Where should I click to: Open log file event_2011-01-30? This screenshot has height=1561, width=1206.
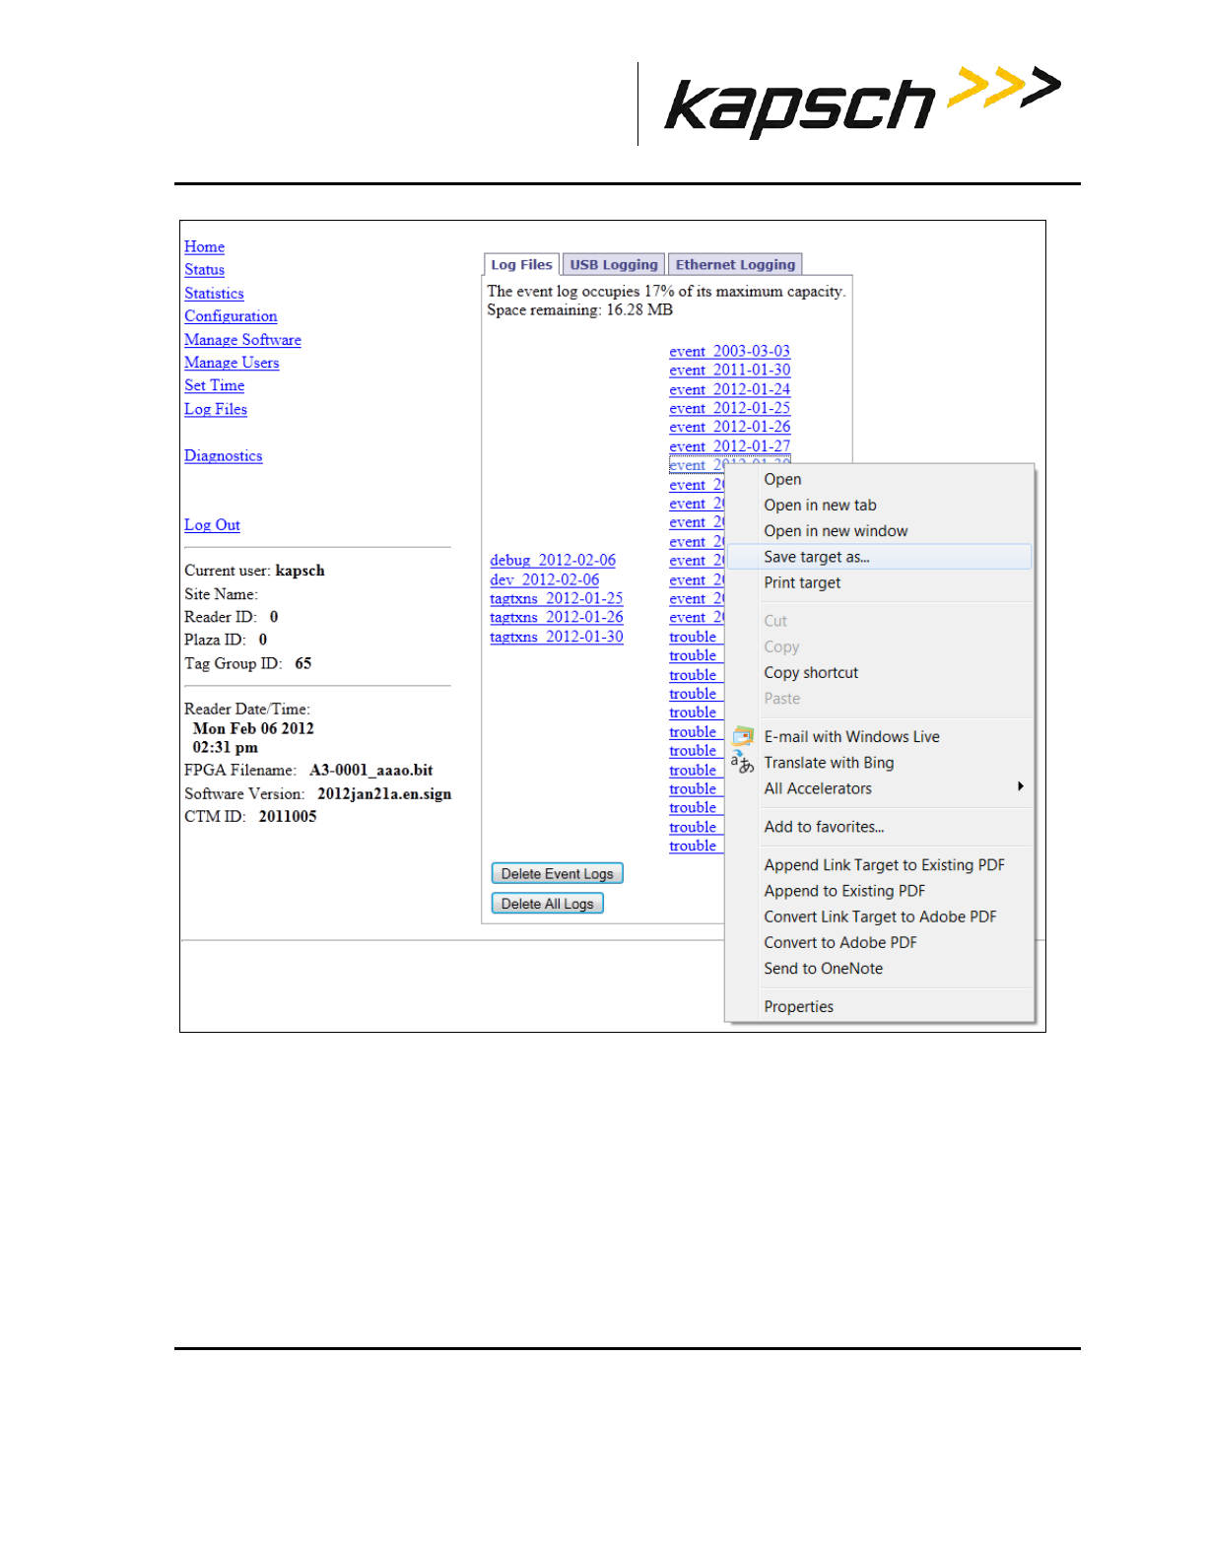pos(729,370)
